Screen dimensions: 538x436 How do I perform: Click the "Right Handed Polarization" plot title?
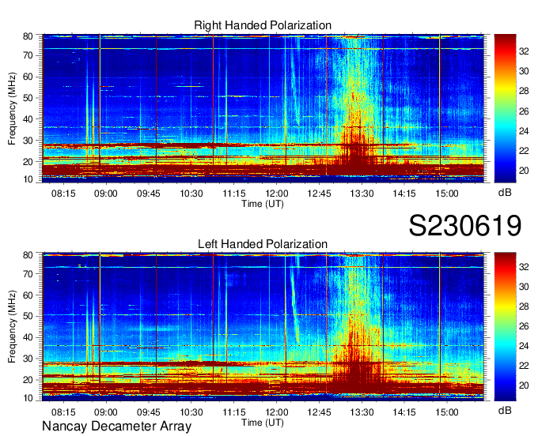pyautogui.click(x=263, y=25)
